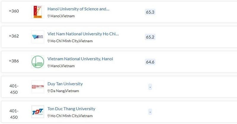Open Viet Nam National University Ho Chi... link
This screenshot has height=124, width=237.
pyautogui.click(x=83, y=34)
